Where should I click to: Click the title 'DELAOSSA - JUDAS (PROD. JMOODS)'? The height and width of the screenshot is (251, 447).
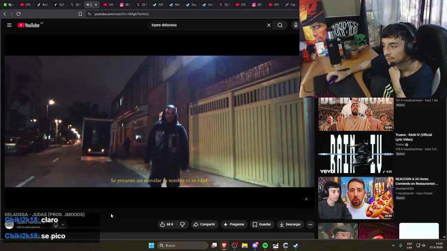point(45,214)
